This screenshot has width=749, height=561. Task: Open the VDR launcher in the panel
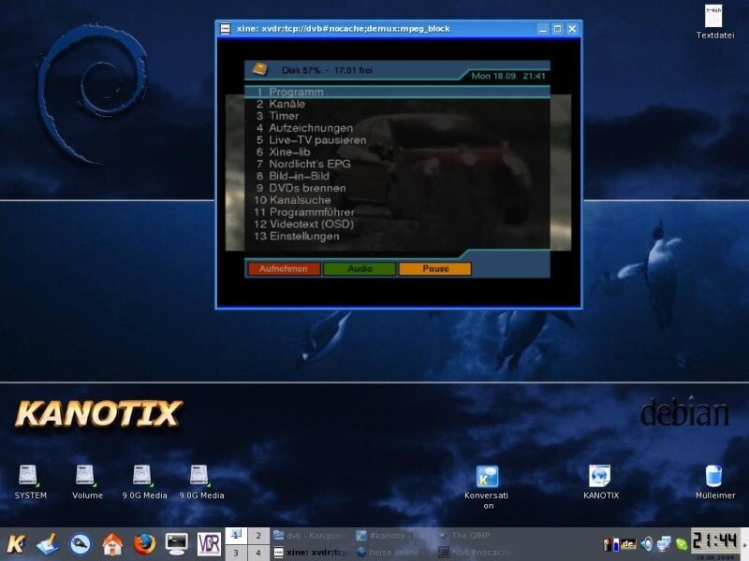point(208,543)
